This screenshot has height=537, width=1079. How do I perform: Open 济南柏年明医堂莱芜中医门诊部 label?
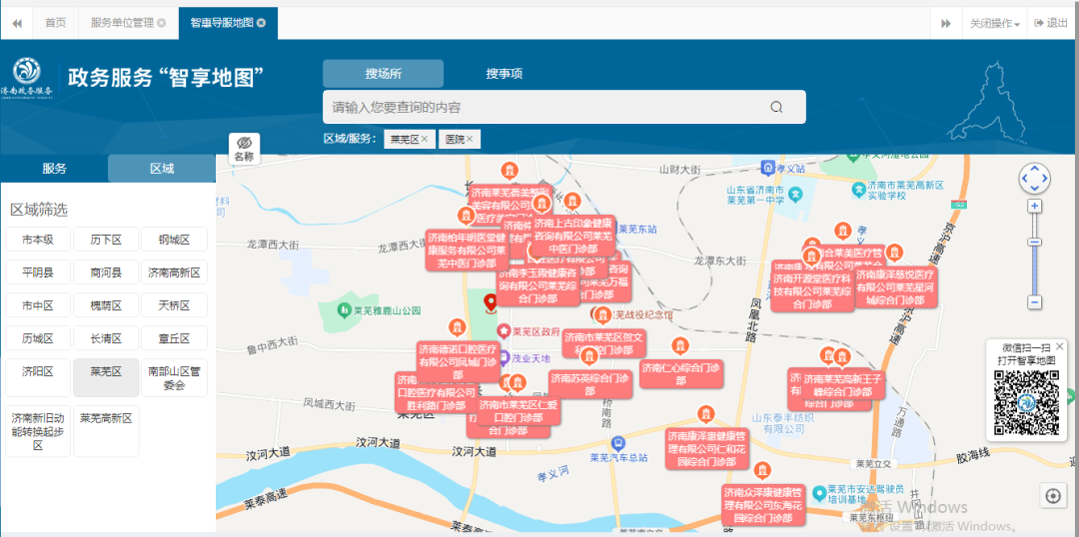pos(468,250)
